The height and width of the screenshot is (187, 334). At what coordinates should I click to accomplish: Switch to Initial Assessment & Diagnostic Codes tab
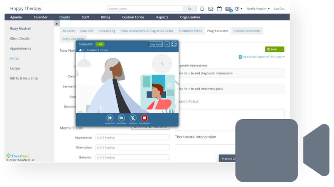tap(147, 31)
